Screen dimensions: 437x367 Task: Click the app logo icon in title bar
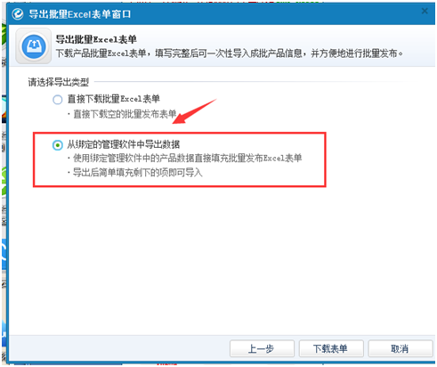click(18, 14)
